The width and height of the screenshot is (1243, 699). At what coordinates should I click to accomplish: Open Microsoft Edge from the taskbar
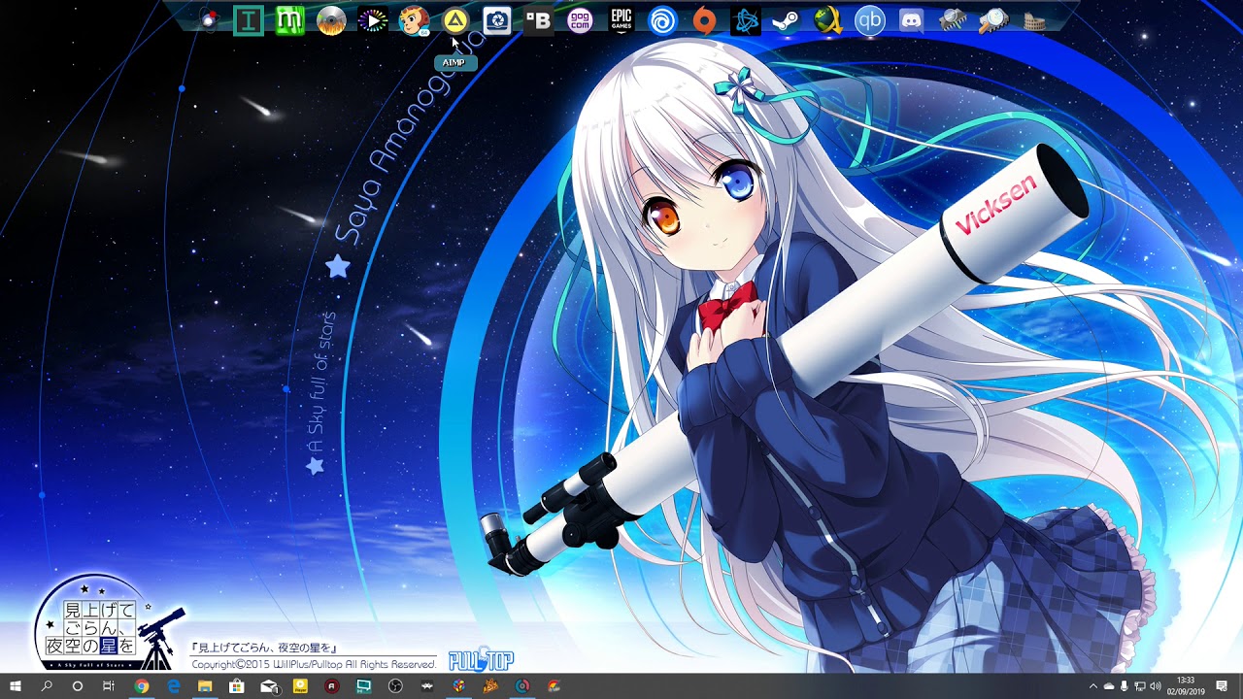point(175,686)
